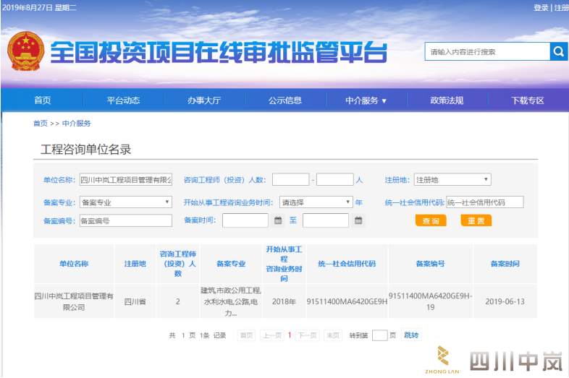
Task: Open 下载专区 navigation item
Action: (527, 100)
